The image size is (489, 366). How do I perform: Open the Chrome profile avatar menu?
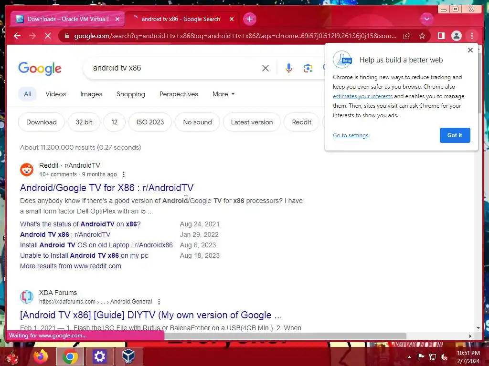(x=456, y=36)
